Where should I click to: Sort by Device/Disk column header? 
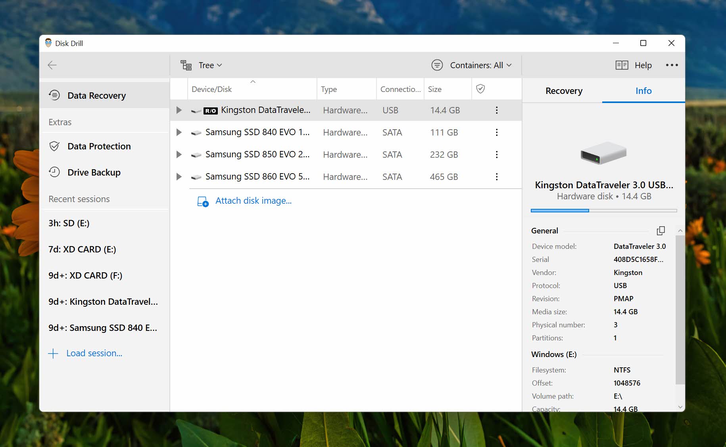[x=252, y=89]
